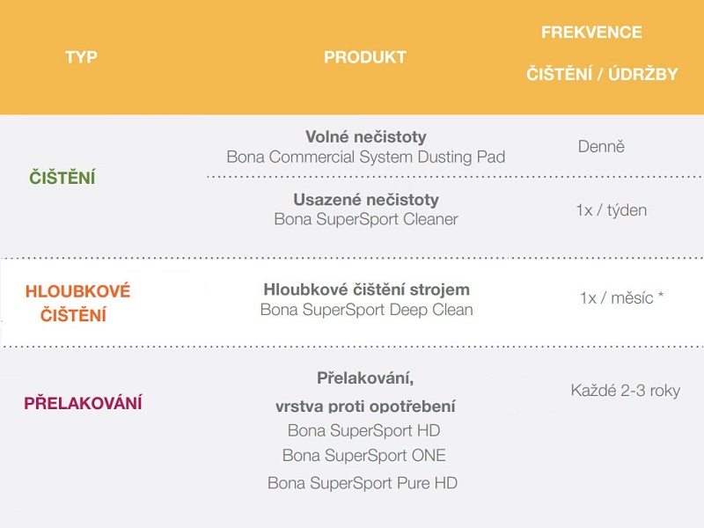Screen dimensions: 704x528
Task: Click the Přelakování, heading in product column
Action: coord(365,378)
